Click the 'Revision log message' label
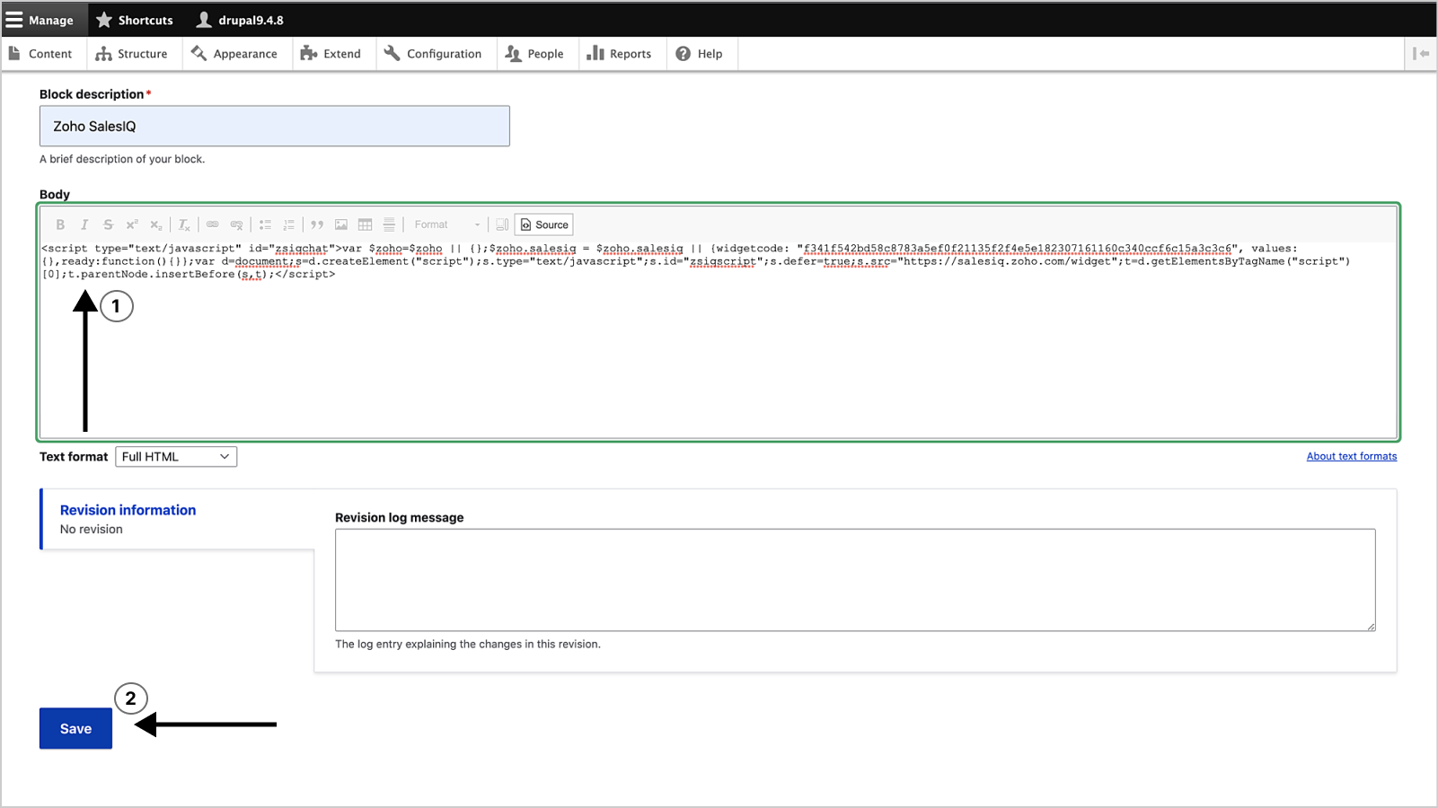The width and height of the screenshot is (1438, 808). coord(400,518)
